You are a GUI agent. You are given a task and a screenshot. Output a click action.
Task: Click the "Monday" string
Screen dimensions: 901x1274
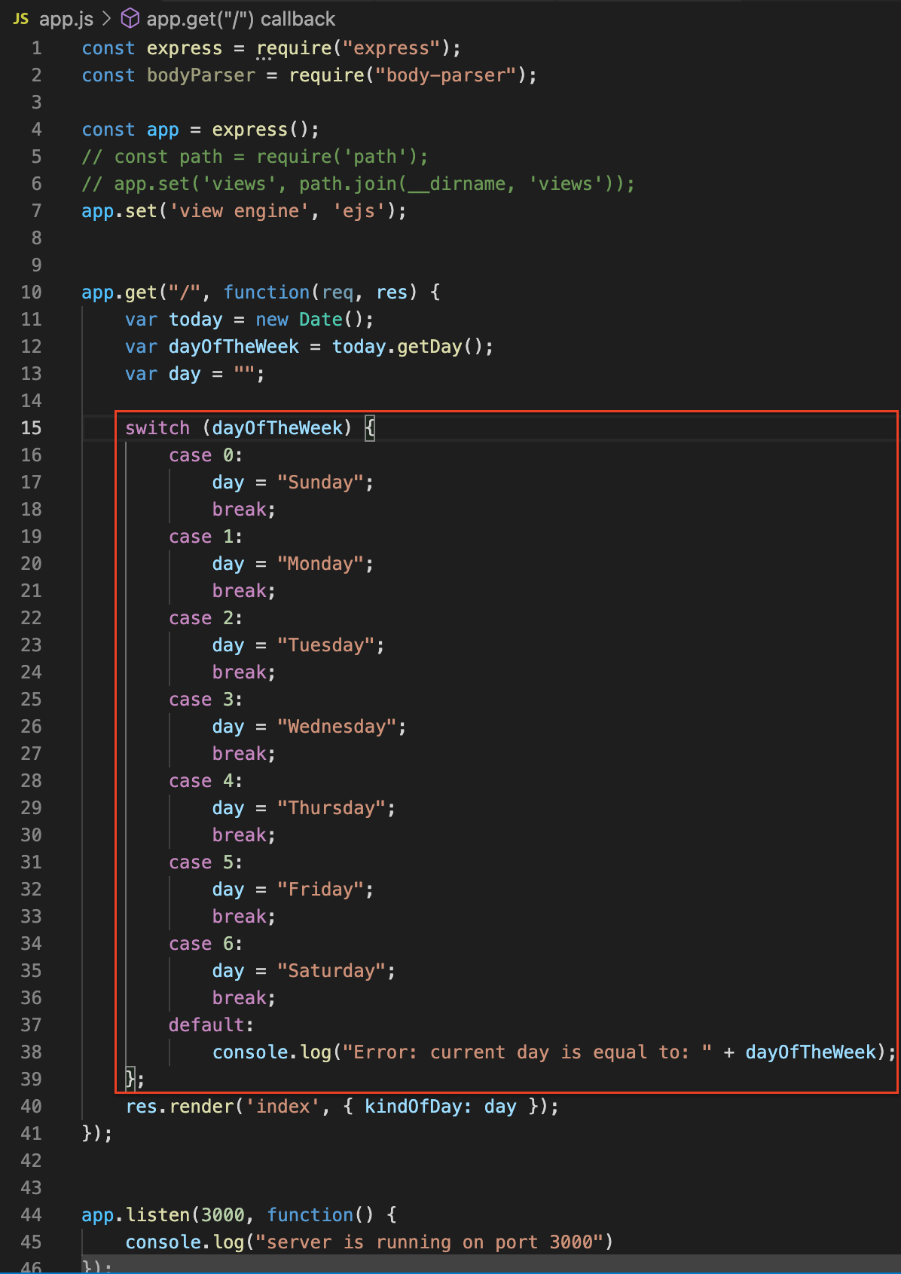(321, 564)
